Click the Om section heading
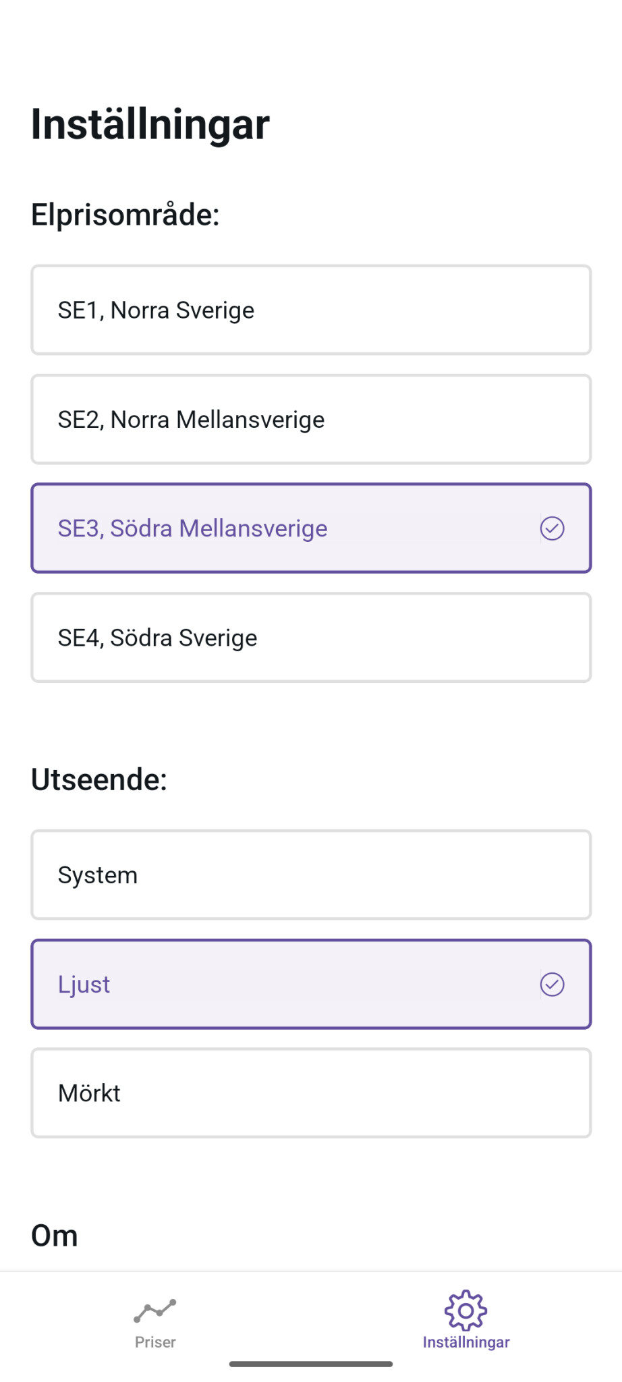The height and width of the screenshot is (1382, 622). click(55, 1236)
